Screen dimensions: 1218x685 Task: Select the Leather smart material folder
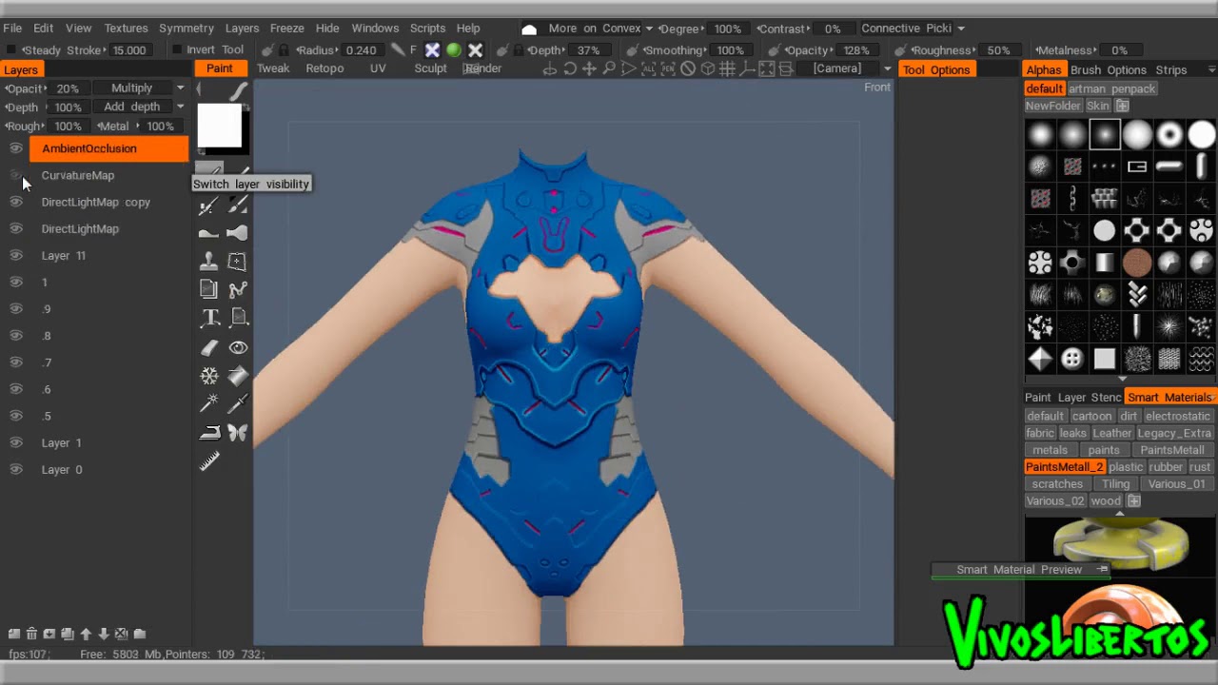[x=1112, y=433]
